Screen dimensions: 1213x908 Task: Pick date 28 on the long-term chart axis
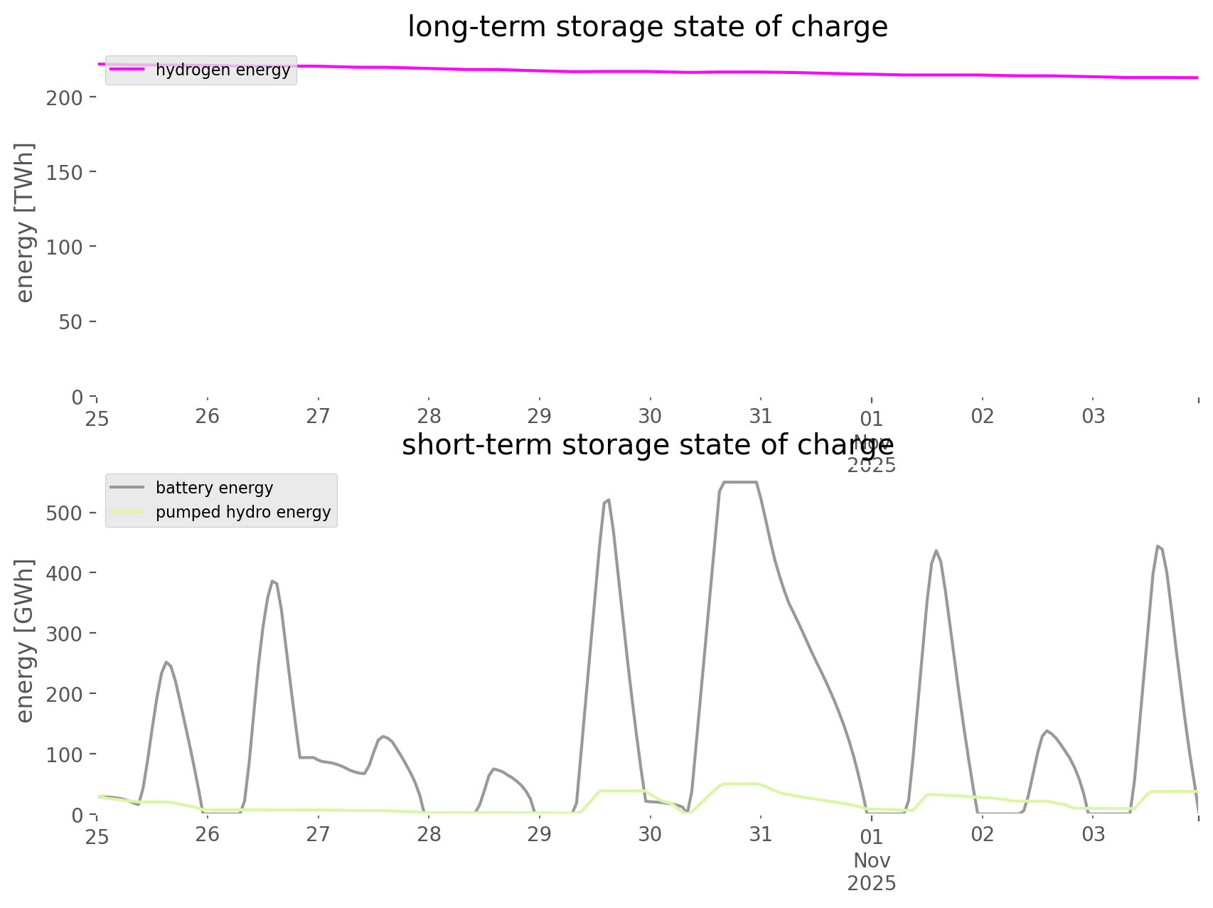click(x=429, y=417)
